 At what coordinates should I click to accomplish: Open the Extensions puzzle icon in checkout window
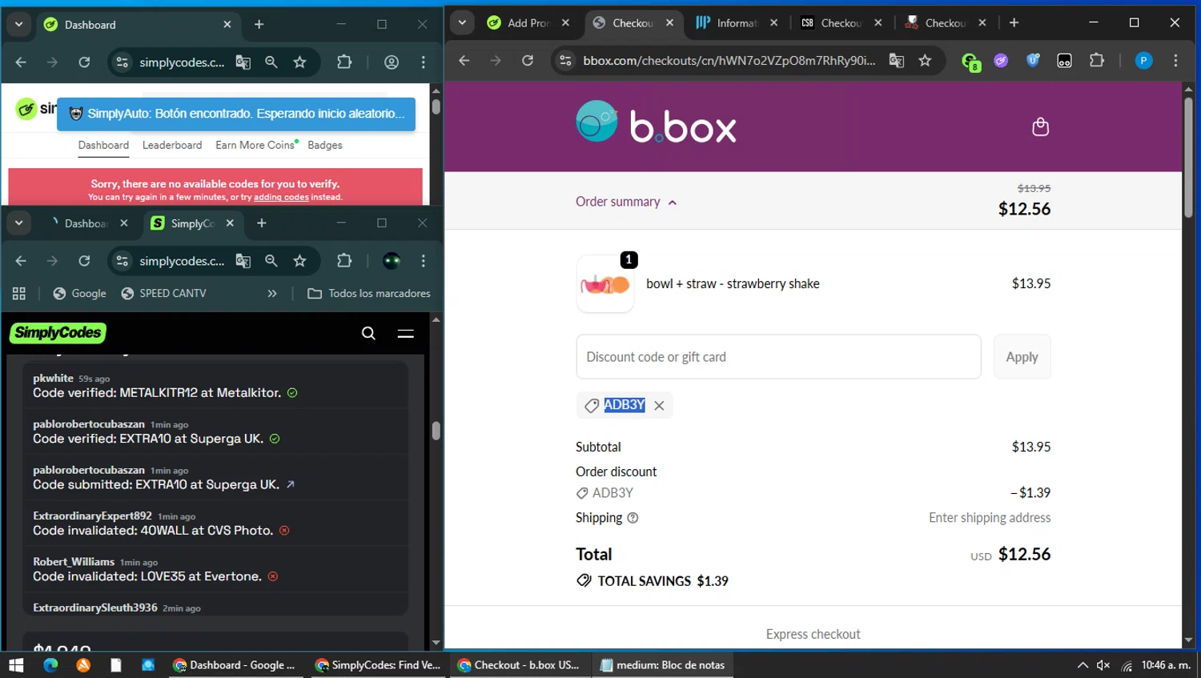click(x=1097, y=61)
